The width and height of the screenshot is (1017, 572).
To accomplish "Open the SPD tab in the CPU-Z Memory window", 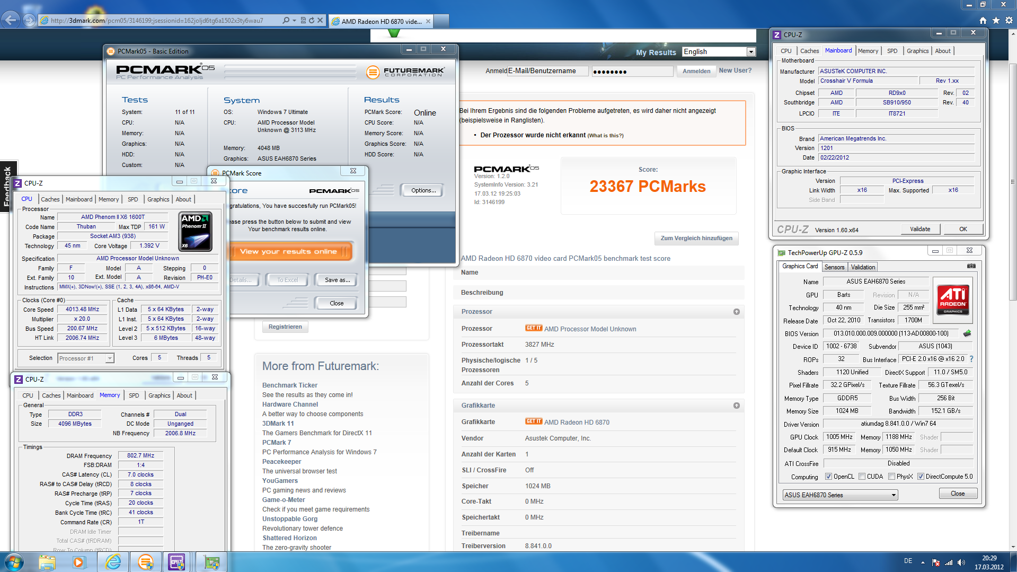I will coord(134,395).
